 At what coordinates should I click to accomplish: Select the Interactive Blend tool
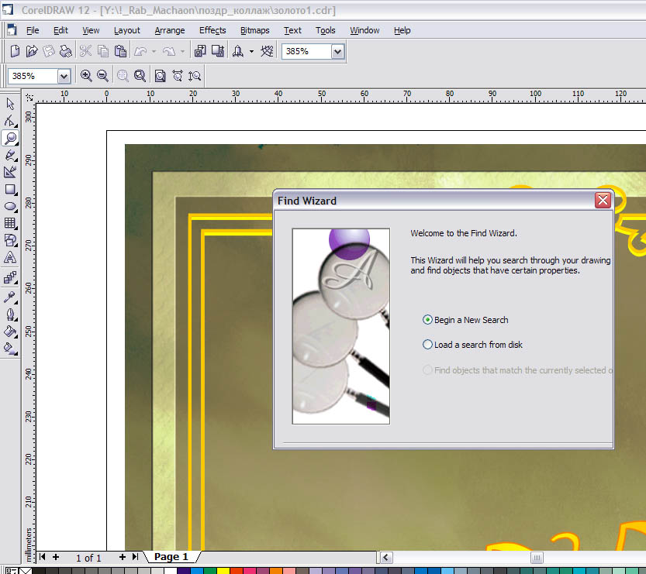coord(10,278)
